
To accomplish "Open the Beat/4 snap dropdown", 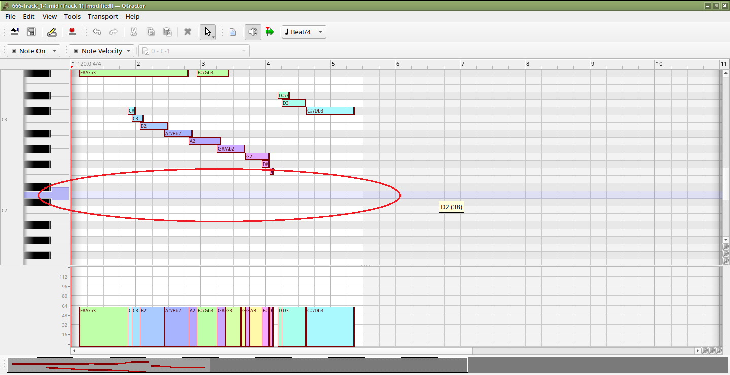I will (304, 32).
